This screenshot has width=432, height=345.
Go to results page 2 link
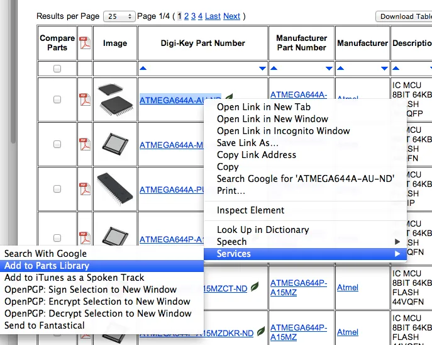(x=187, y=16)
